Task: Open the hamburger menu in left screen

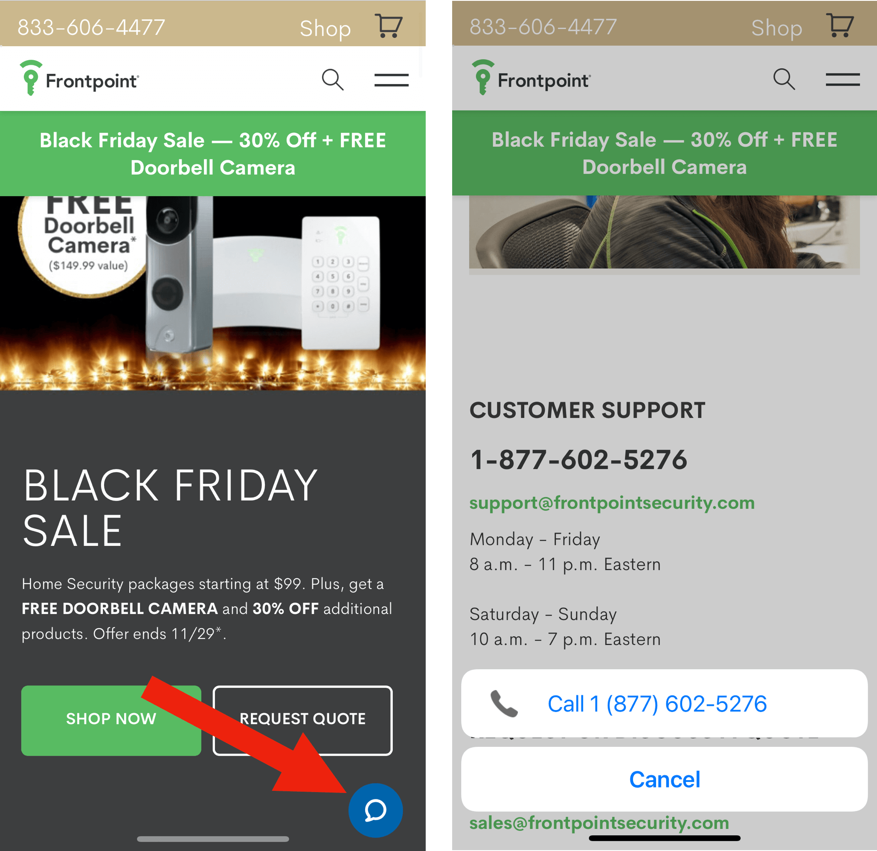Action: [x=392, y=80]
